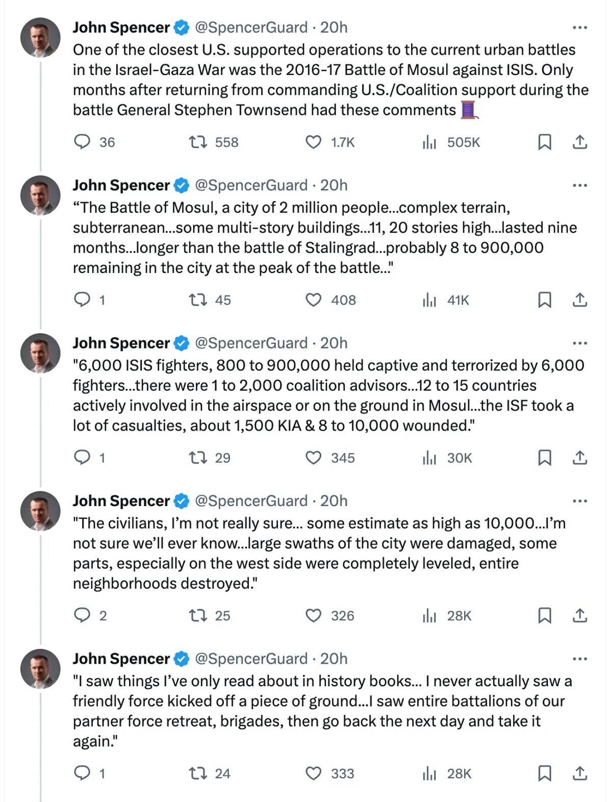Open @SpencerGuard handle on last tweet

pyautogui.click(x=251, y=659)
